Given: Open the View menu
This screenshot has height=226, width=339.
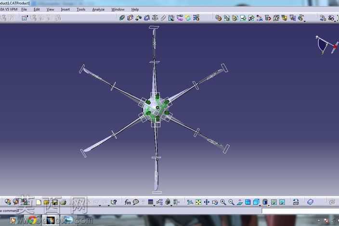Looking at the screenshot, I should (x=50, y=10).
